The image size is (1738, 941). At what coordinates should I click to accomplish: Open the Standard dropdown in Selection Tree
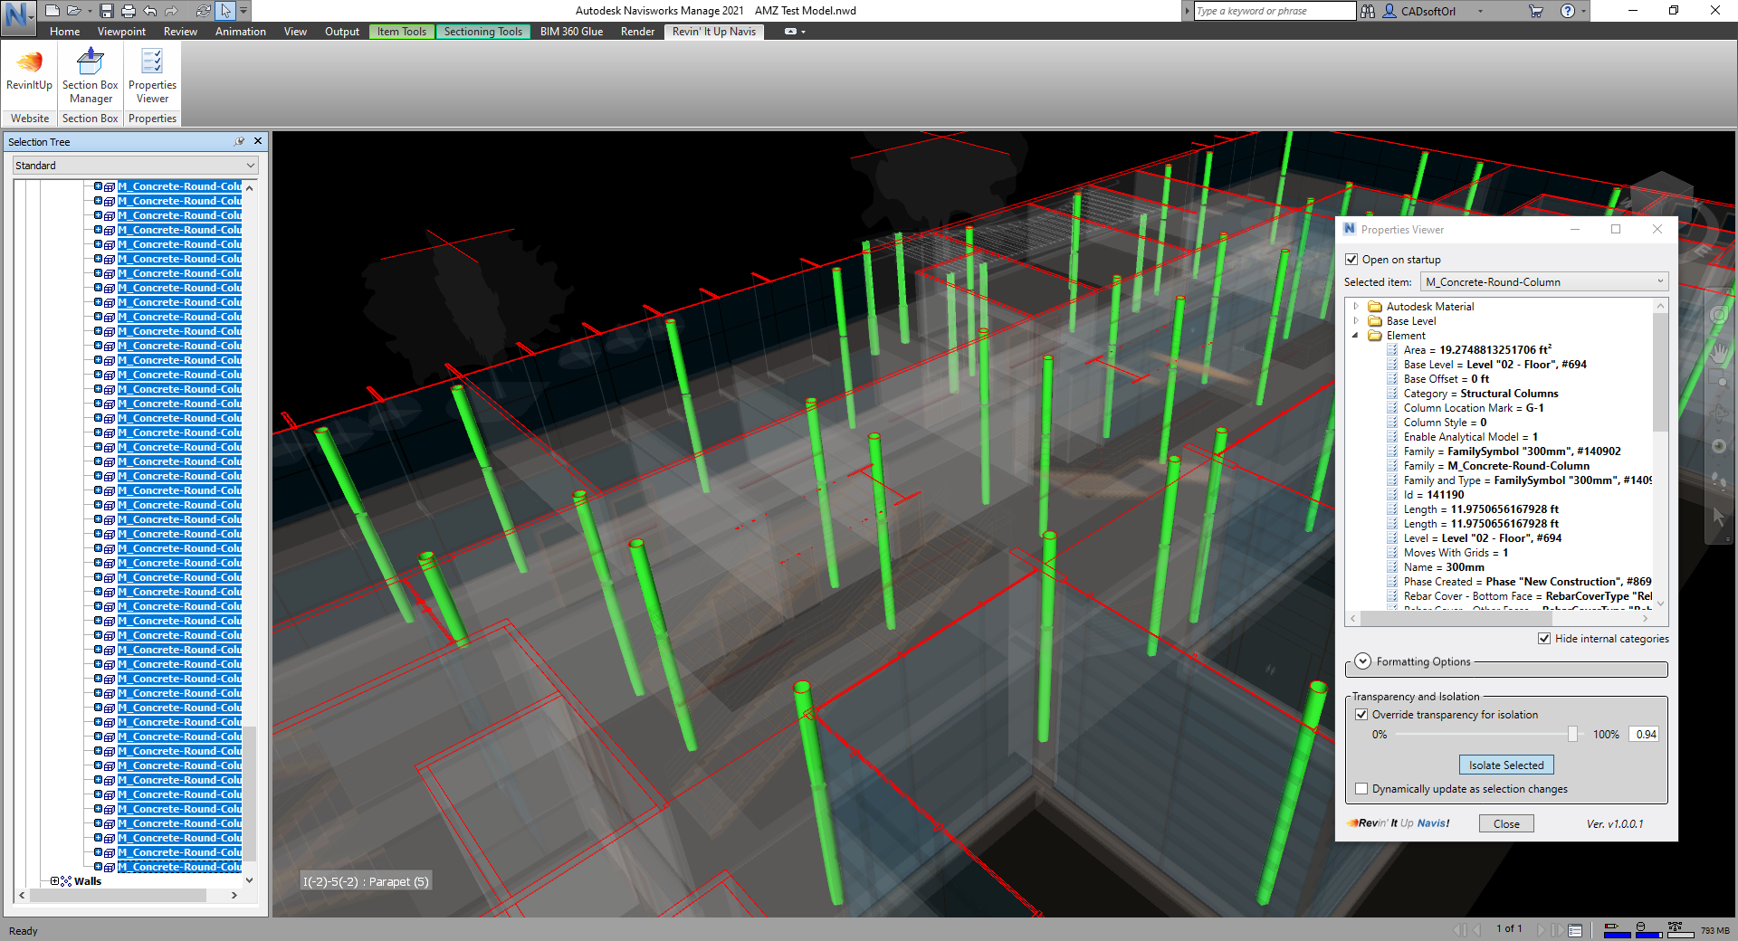[136, 166]
